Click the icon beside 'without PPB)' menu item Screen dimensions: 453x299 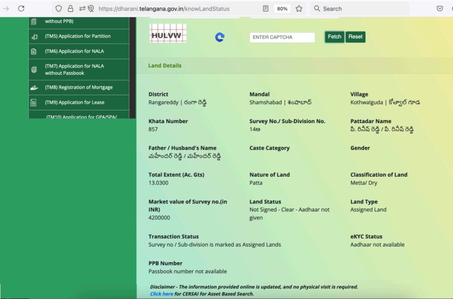[x=34, y=22]
